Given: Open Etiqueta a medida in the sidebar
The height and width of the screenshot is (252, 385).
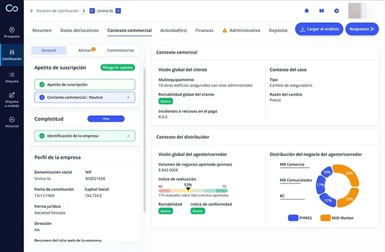Looking at the screenshot, I should click(x=12, y=100).
